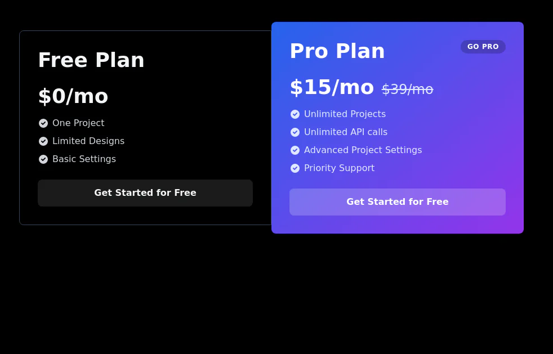Click the Basic Settings feature text

click(x=84, y=159)
